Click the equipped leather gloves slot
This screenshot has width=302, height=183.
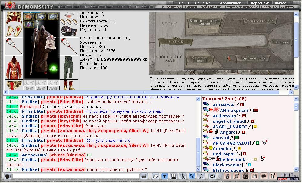[69, 31]
